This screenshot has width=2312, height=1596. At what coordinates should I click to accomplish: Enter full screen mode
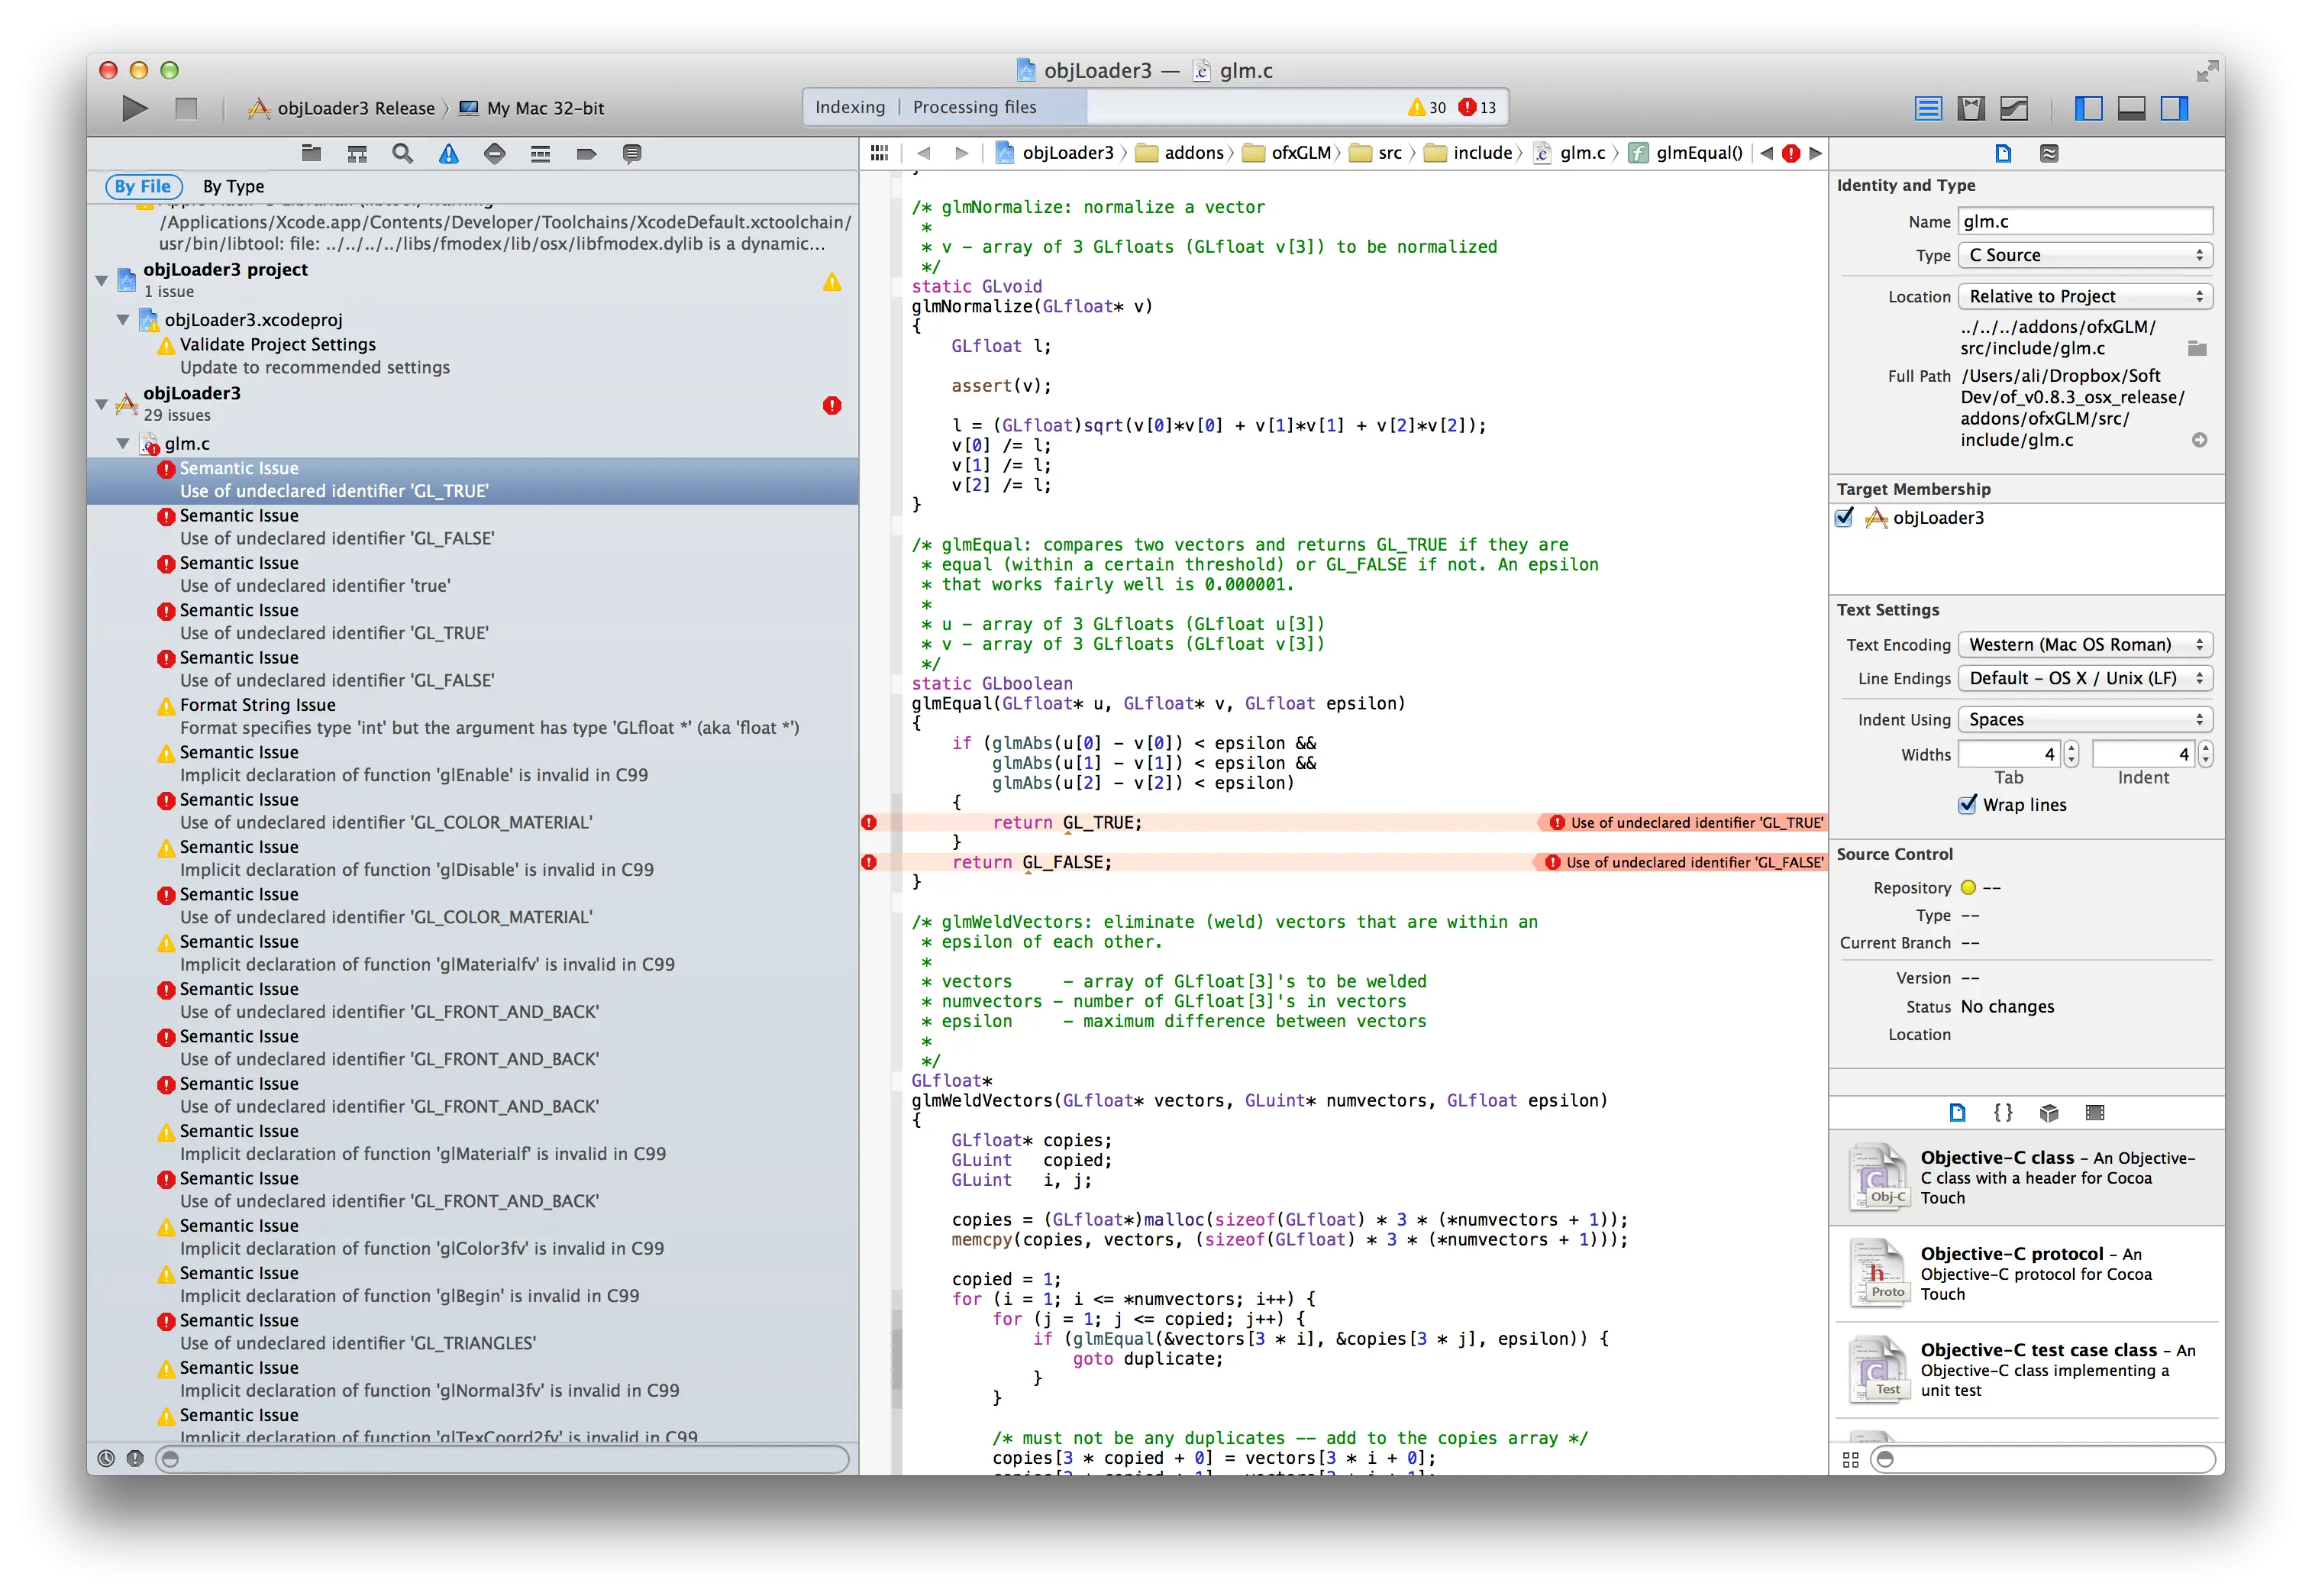(2207, 71)
